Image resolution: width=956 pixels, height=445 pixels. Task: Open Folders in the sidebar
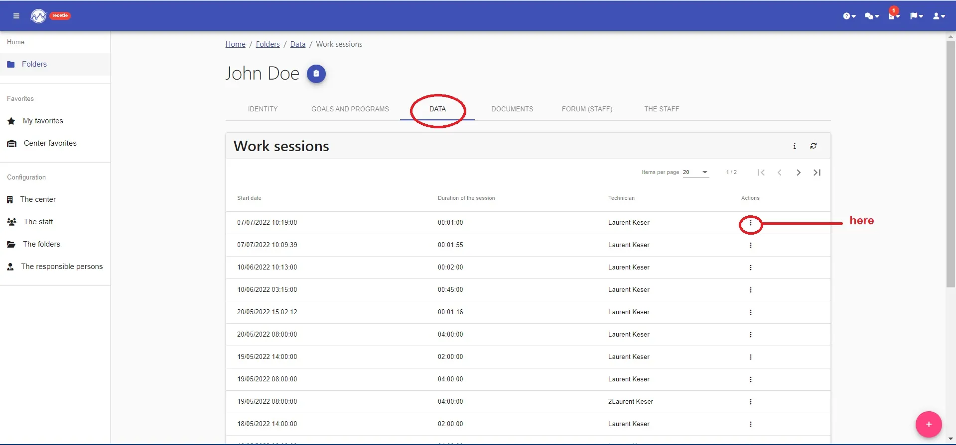[55, 64]
